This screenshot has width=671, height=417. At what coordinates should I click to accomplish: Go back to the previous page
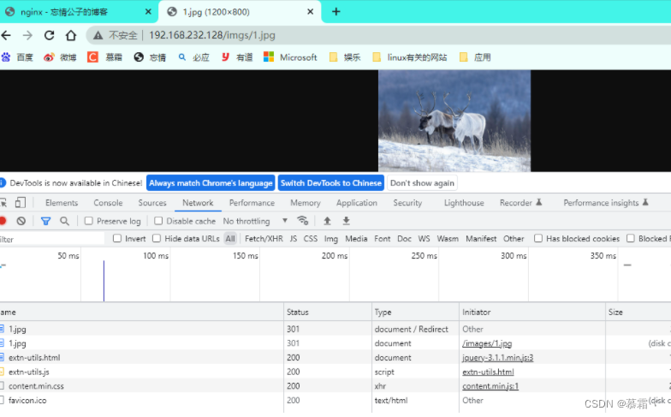(6, 35)
